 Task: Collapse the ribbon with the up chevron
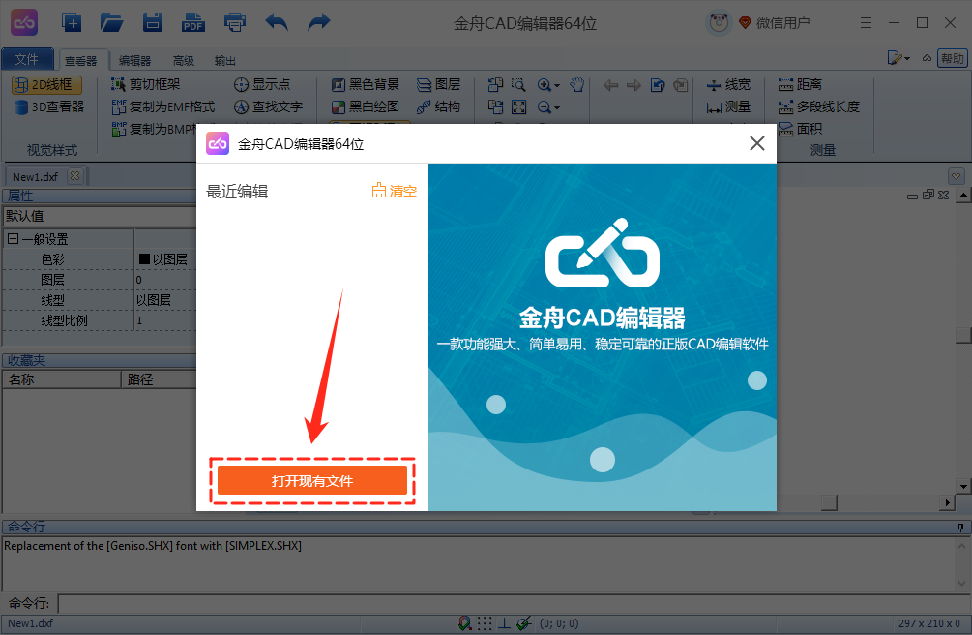927,58
